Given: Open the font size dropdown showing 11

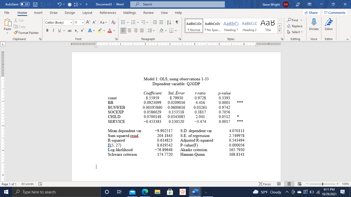Looking at the screenshot, I should (83, 23).
